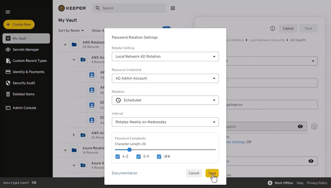Click the search filter options icon
331x188 pixels.
tap(173, 8)
